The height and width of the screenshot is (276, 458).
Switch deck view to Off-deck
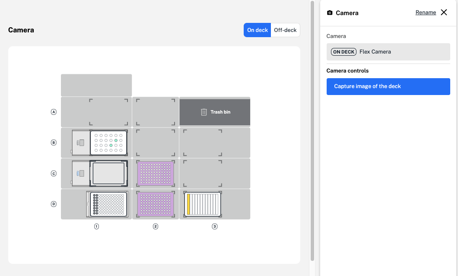285,30
